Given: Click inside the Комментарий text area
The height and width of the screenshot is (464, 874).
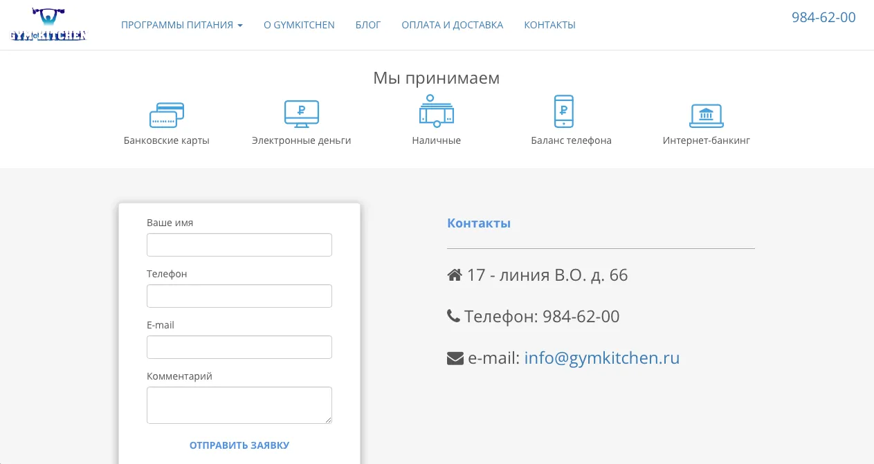Looking at the screenshot, I should click(x=239, y=405).
